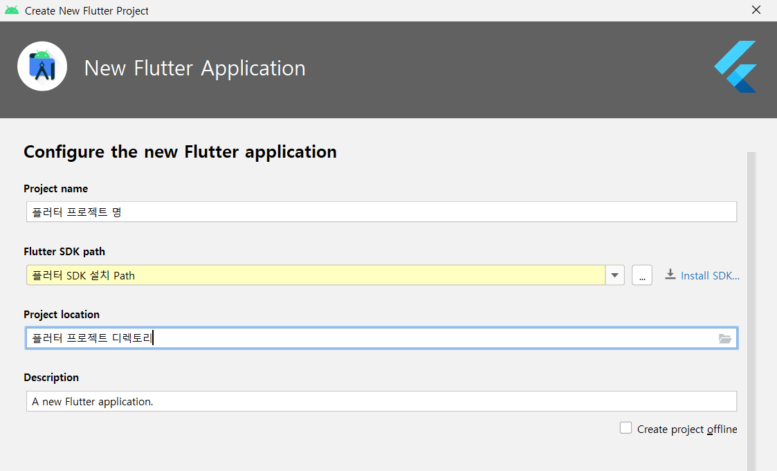The image size is (777, 471).
Task: Click the download icon beside Install SDK
Action: (670, 275)
